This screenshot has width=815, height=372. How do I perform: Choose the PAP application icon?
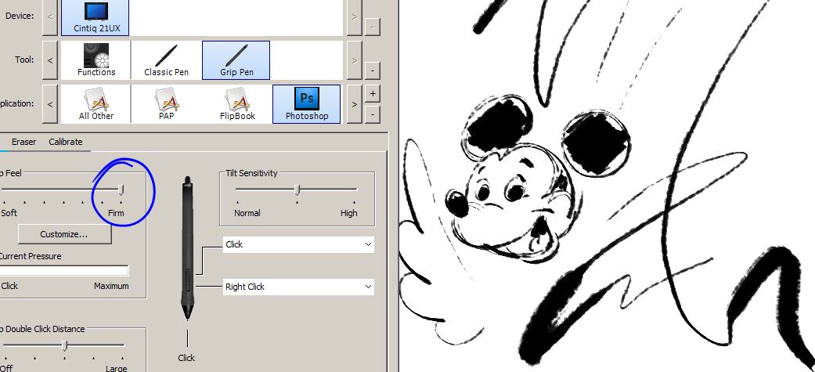[x=166, y=104]
